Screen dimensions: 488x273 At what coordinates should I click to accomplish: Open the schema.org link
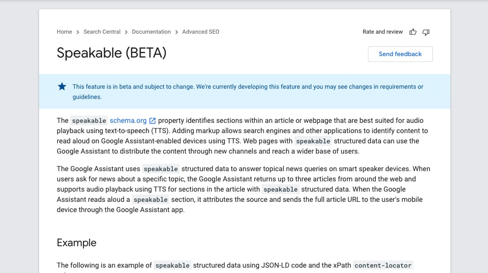(x=128, y=120)
